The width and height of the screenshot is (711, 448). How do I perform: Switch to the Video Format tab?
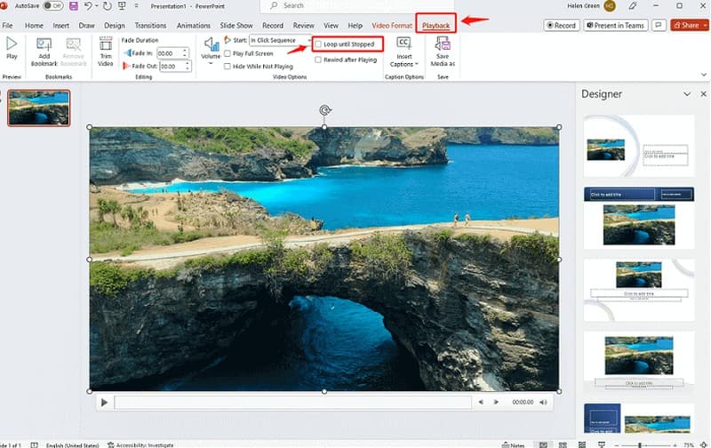coord(392,26)
